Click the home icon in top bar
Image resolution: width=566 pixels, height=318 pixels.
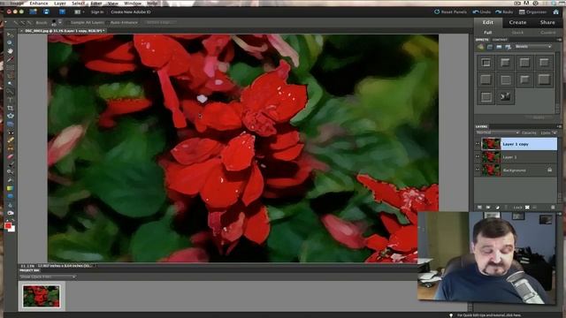(x=555, y=11)
